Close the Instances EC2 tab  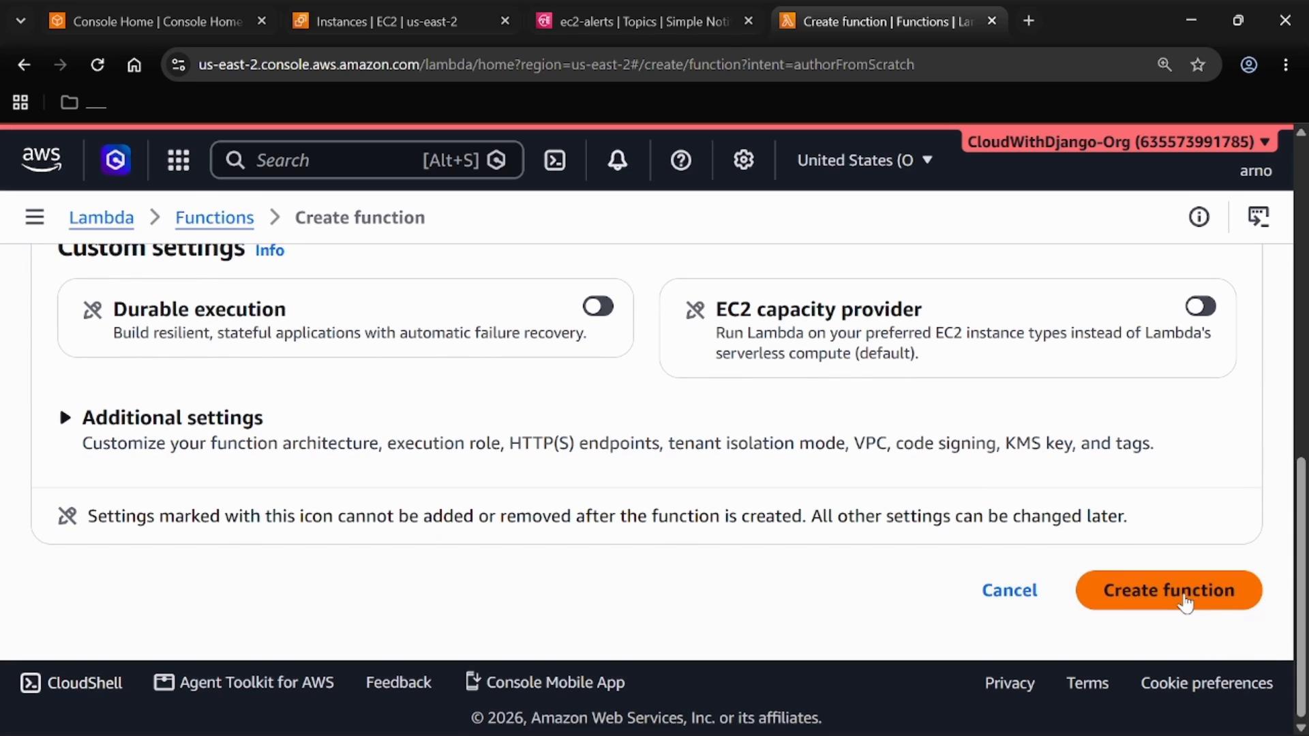tap(505, 21)
